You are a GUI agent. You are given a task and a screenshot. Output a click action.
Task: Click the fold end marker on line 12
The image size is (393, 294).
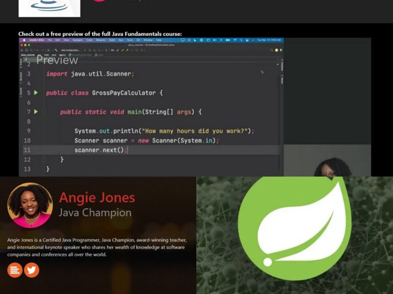click(x=44, y=159)
